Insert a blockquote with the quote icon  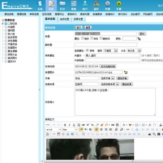click(113, 125)
